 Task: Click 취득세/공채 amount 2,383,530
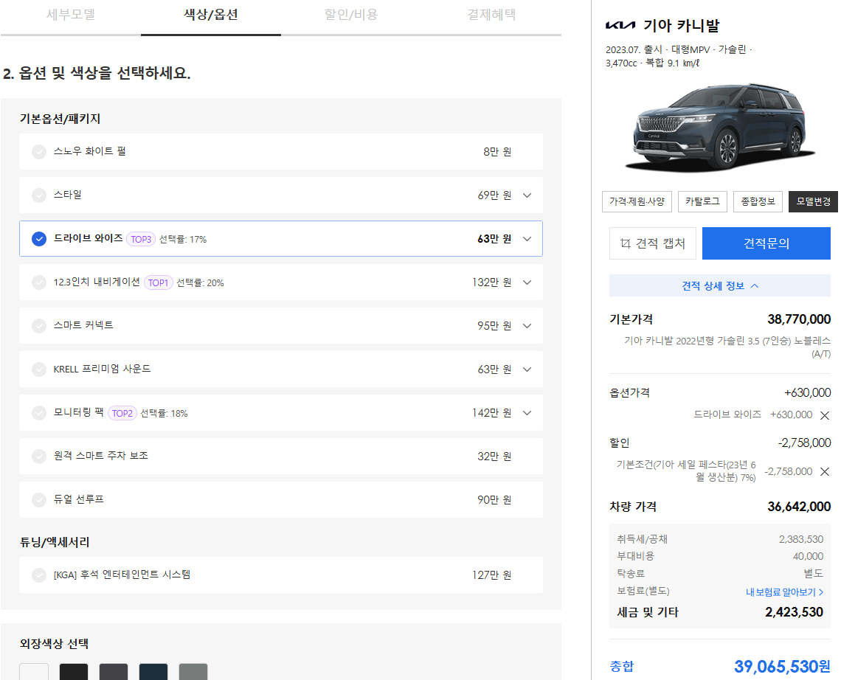click(800, 539)
